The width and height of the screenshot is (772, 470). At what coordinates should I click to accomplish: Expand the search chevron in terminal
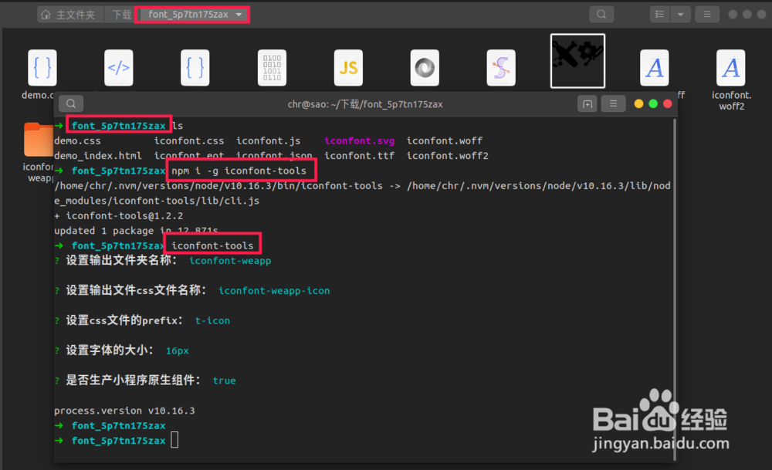point(70,103)
